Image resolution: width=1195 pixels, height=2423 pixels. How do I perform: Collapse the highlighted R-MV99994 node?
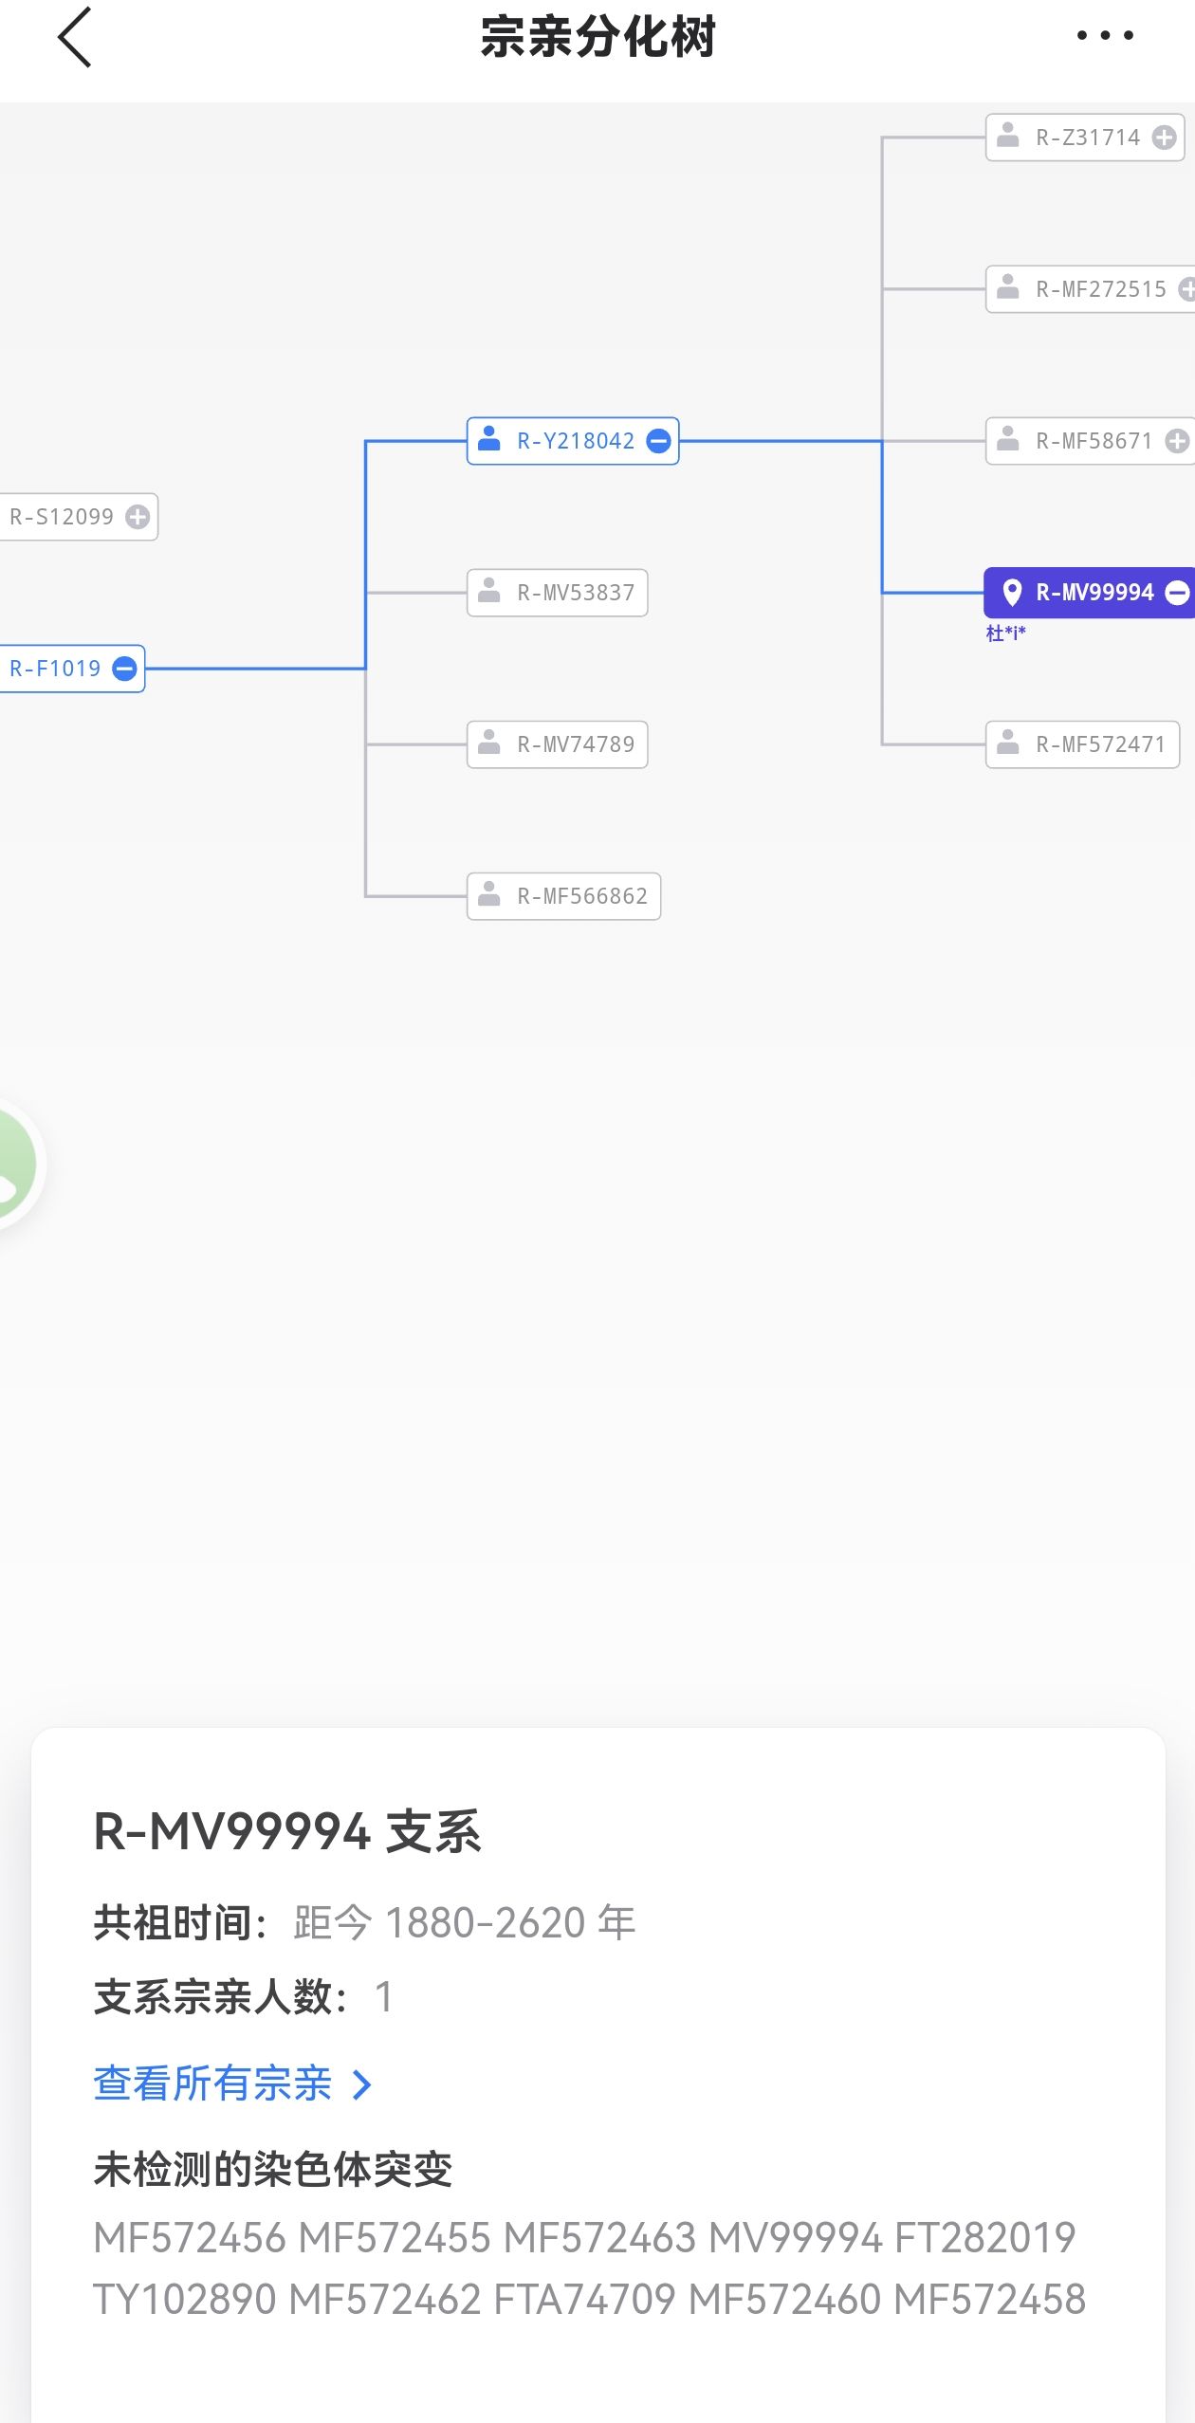click(x=1177, y=593)
